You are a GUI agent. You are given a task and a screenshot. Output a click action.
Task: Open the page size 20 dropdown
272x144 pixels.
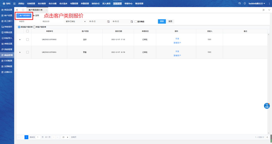coord(65,137)
